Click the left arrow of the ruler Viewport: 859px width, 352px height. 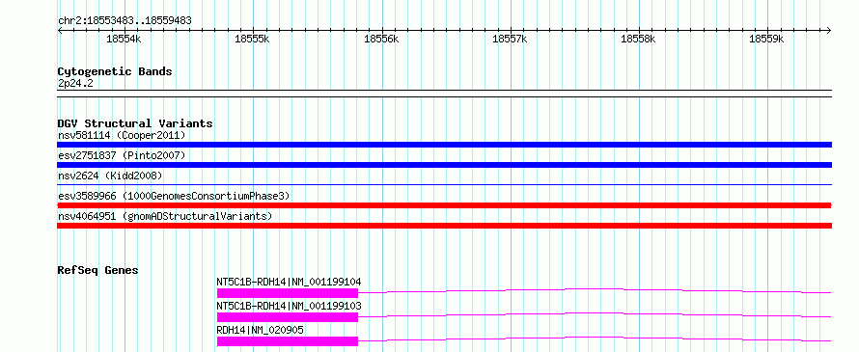[60, 30]
